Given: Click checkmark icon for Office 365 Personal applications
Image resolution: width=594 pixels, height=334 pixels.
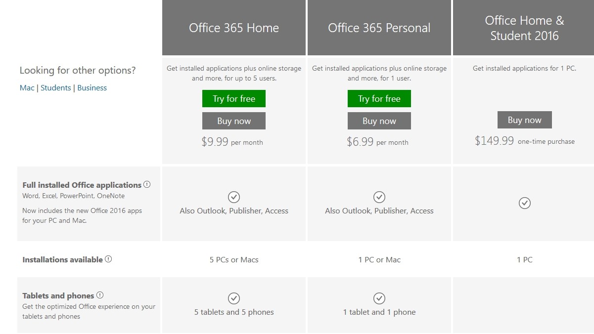Looking at the screenshot, I should point(379,197).
